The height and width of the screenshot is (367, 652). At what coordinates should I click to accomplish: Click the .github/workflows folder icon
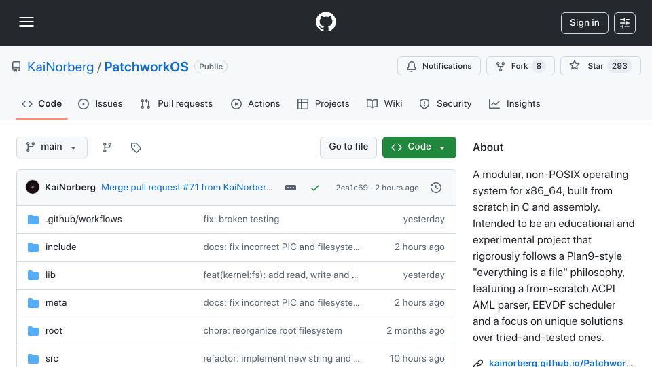pos(33,220)
